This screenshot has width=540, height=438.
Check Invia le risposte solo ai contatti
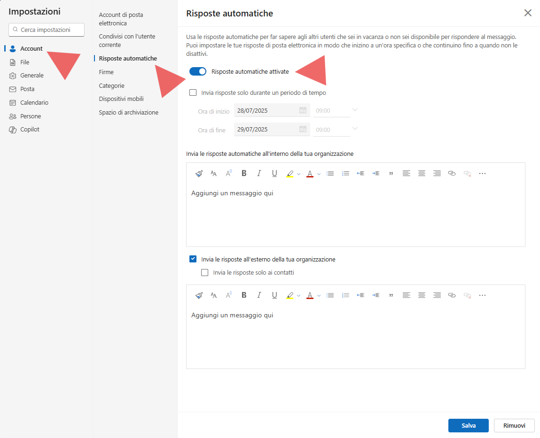205,272
